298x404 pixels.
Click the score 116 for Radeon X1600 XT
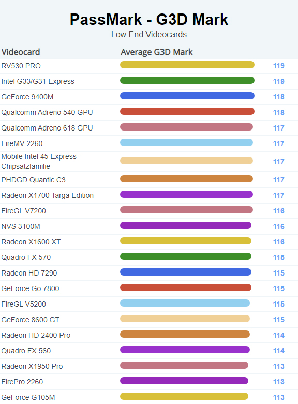tap(279, 242)
